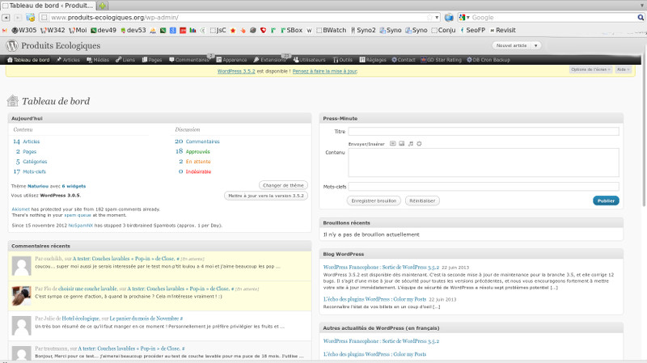
Task: Click the Press-Minute Titre input field
Action: (x=484, y=132)
